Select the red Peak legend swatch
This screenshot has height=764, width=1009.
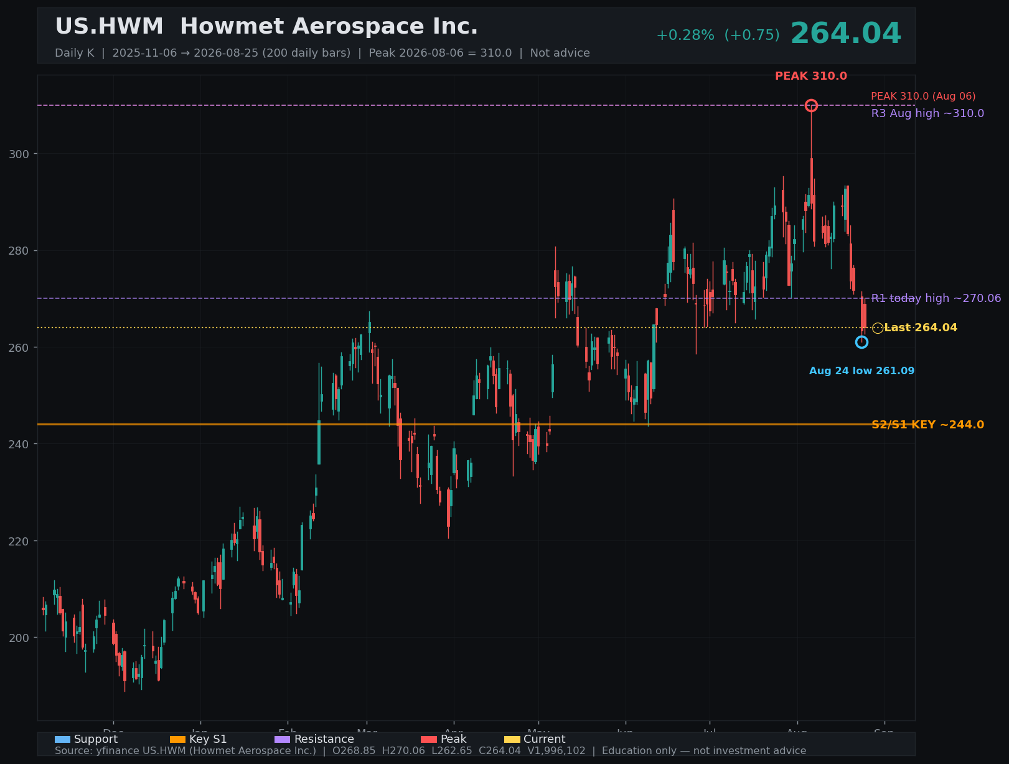(429, 739)
